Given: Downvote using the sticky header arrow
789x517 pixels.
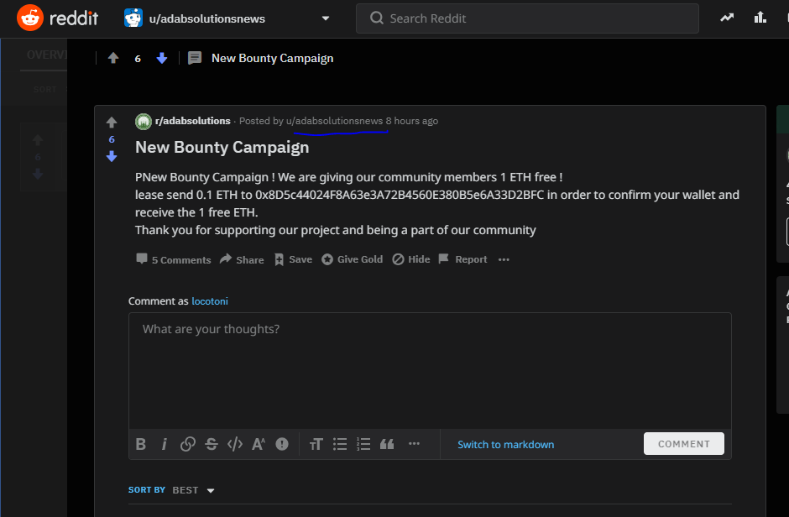Looking at the screenshot, I should coord(161,59).
